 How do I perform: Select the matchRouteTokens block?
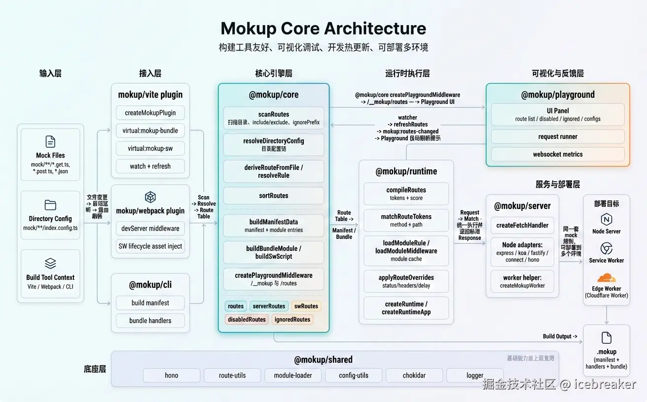point(406,220)
